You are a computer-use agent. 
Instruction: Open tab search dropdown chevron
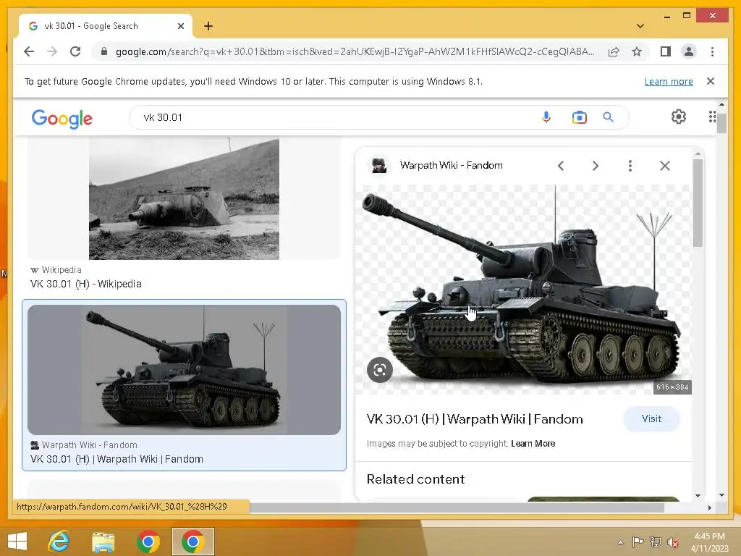pos(640,26)
